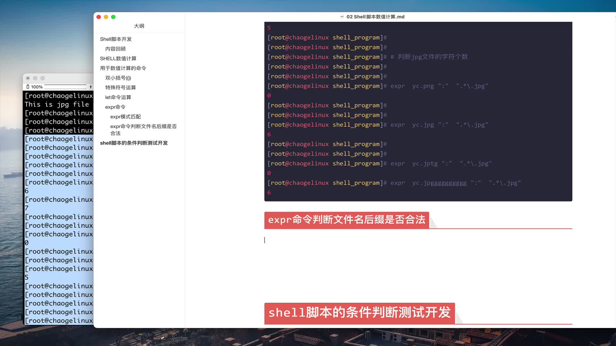Image resolution: width=616 pixels, height=346 pixels.
Task: Navigate to outline item expr命令
Action: (x=115, y=107)
